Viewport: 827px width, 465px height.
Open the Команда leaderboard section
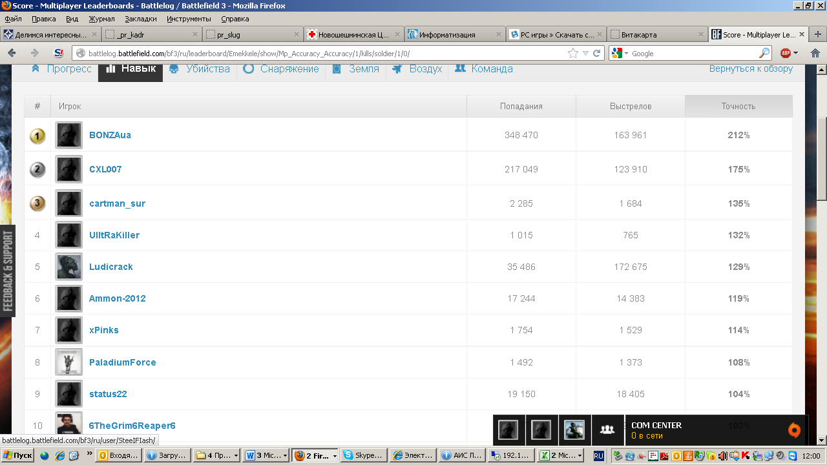pos(484,68)
